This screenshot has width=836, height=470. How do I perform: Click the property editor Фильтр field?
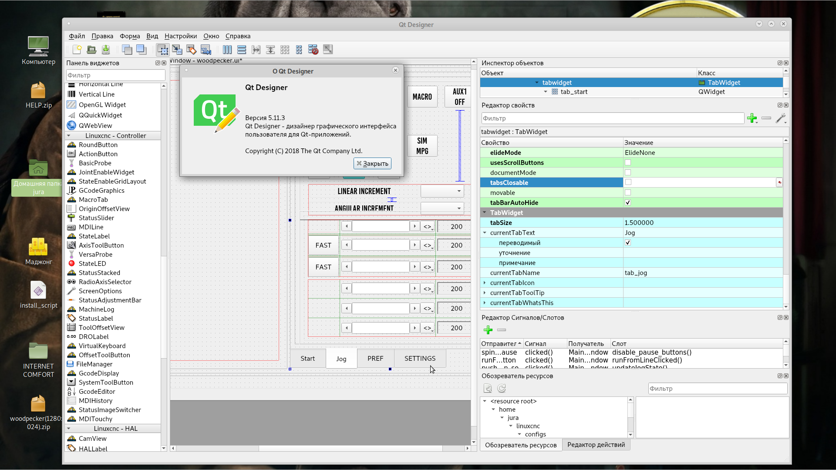[613, 118]
